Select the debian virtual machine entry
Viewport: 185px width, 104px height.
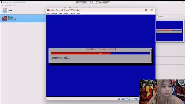point(23,18)
